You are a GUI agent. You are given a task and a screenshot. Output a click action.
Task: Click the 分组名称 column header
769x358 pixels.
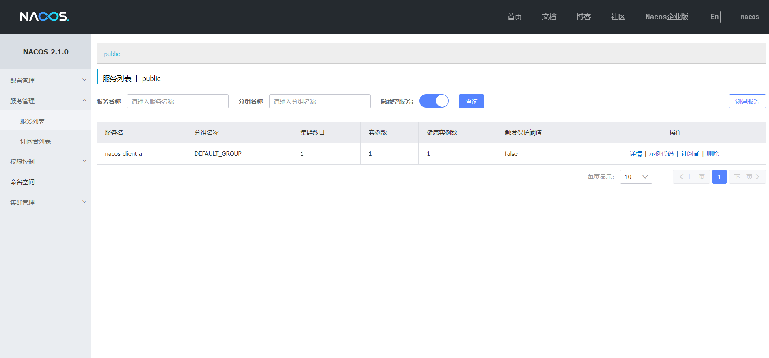coord(239,133)
